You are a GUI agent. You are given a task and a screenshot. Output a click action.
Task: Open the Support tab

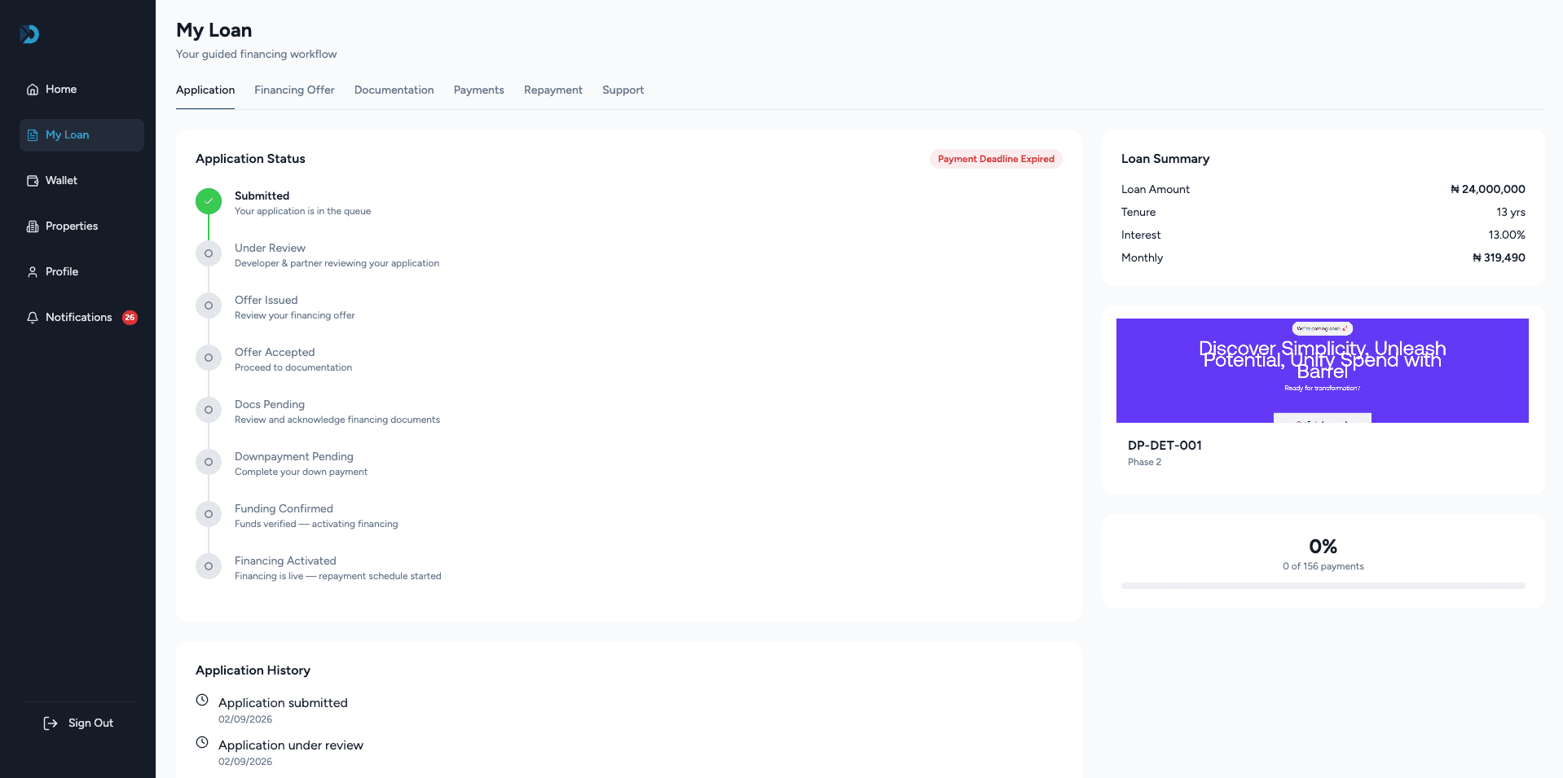click(623, 90)
